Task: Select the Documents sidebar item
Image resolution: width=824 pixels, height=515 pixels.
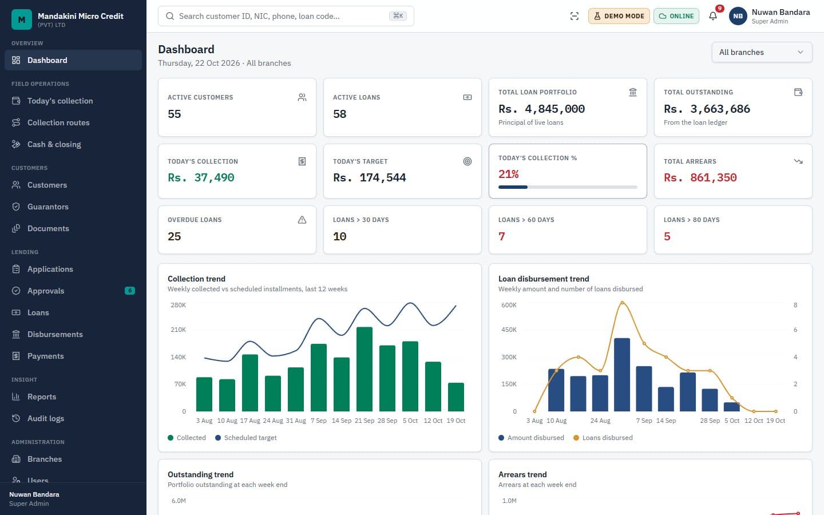Action: pos(73,228)
